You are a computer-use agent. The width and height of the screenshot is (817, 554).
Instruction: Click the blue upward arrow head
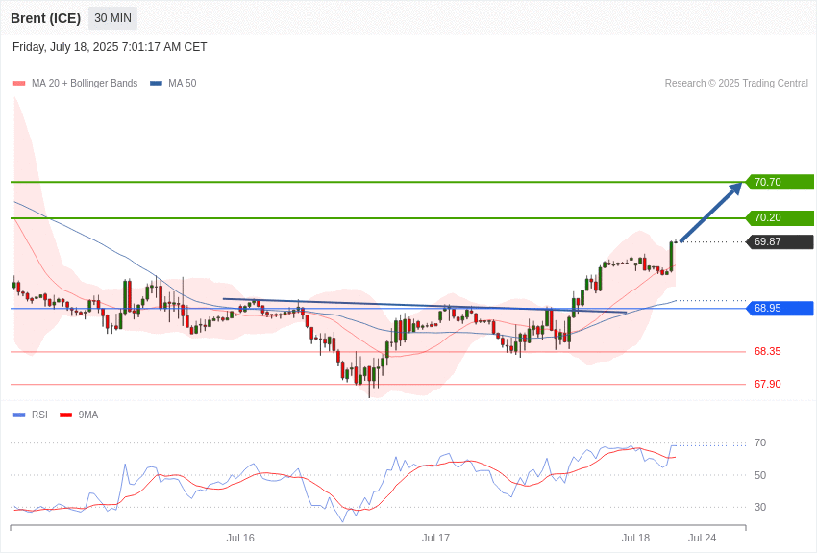(735, 189)
